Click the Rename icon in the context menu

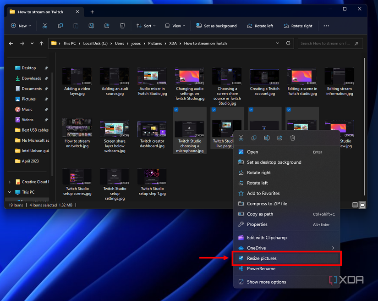point(267,138)
